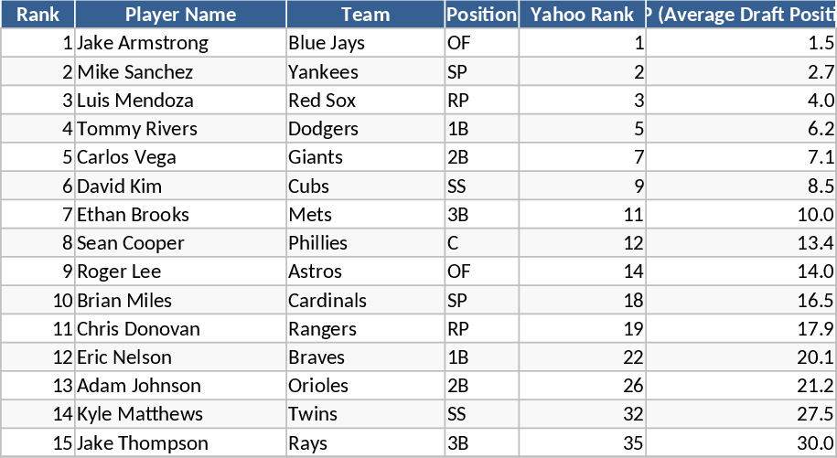The width and height of the screenshot is (837, 458).
Task: Select the Red Sox team cell
Action: click(x=365, y=101)
